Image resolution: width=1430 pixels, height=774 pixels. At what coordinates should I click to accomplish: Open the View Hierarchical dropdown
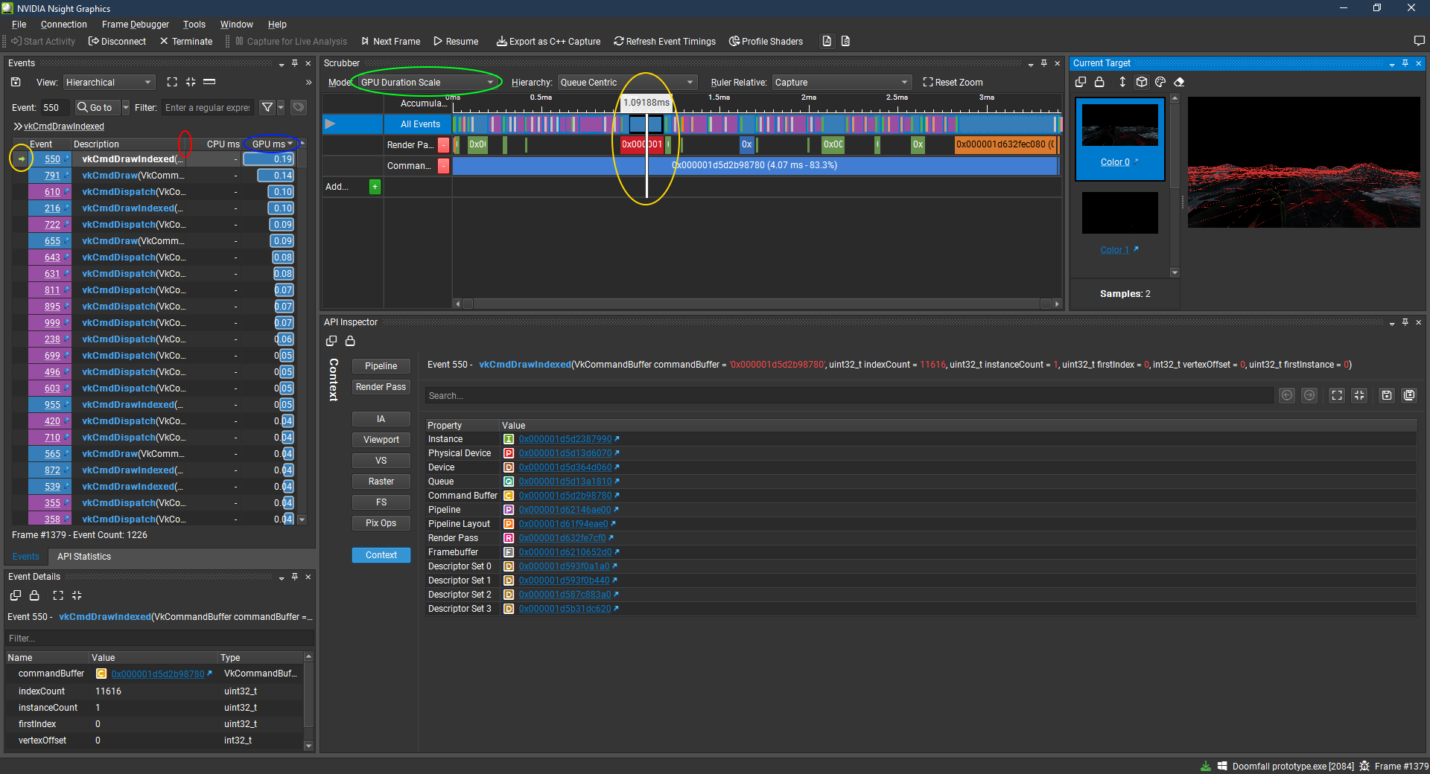coord(109,83)
